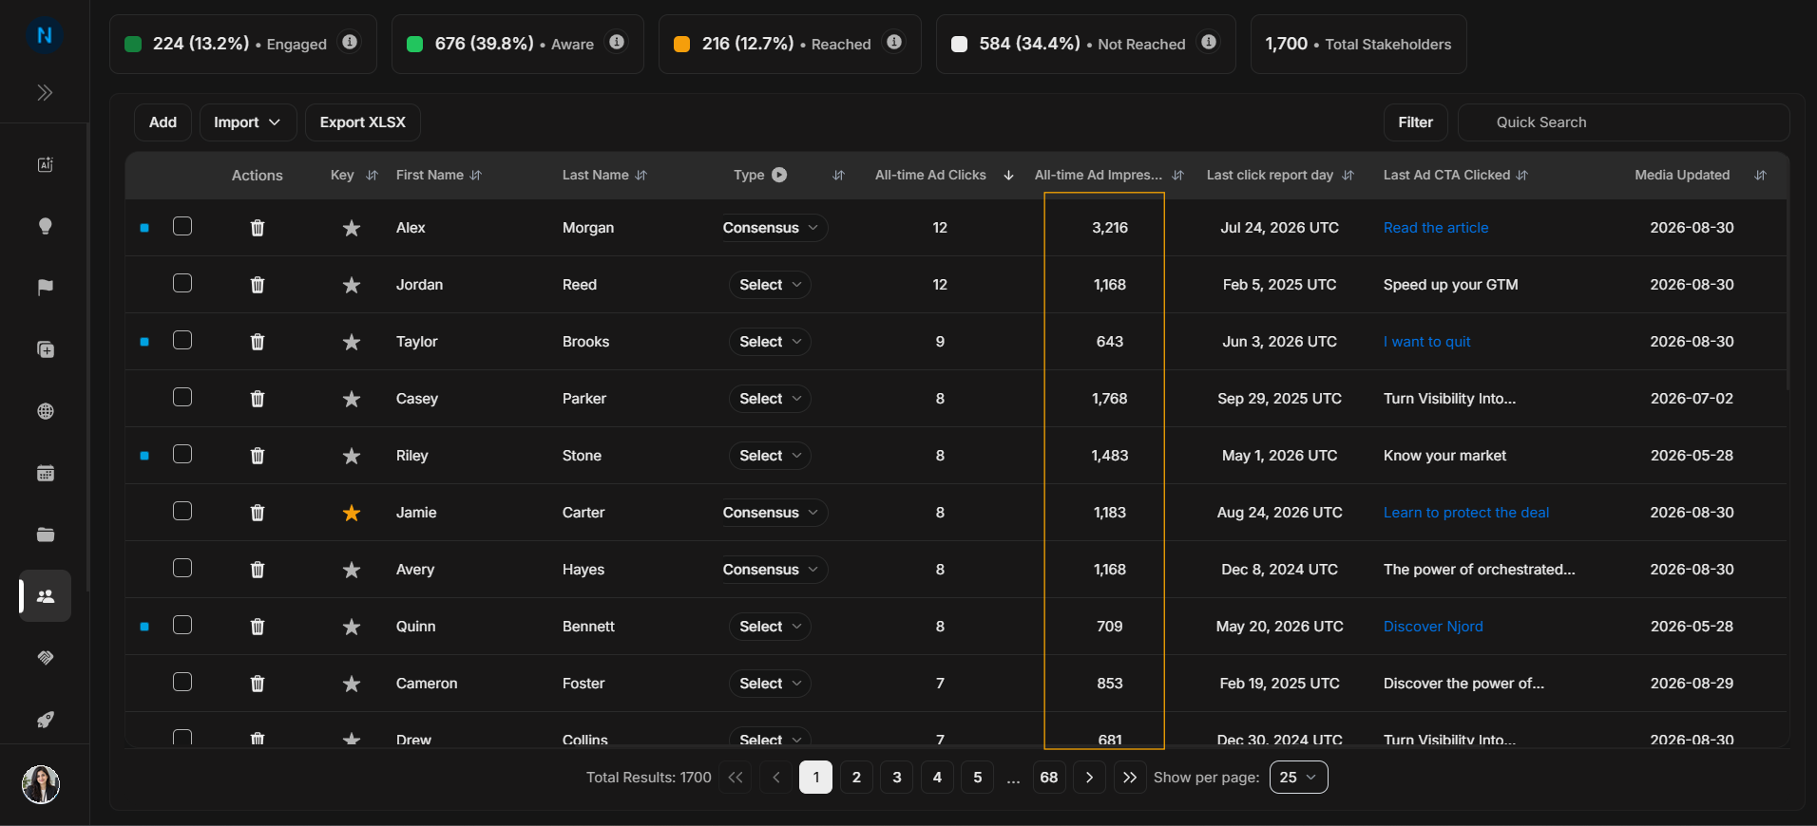Open type Select dropdown for Cameron Foster

(770, 684)
